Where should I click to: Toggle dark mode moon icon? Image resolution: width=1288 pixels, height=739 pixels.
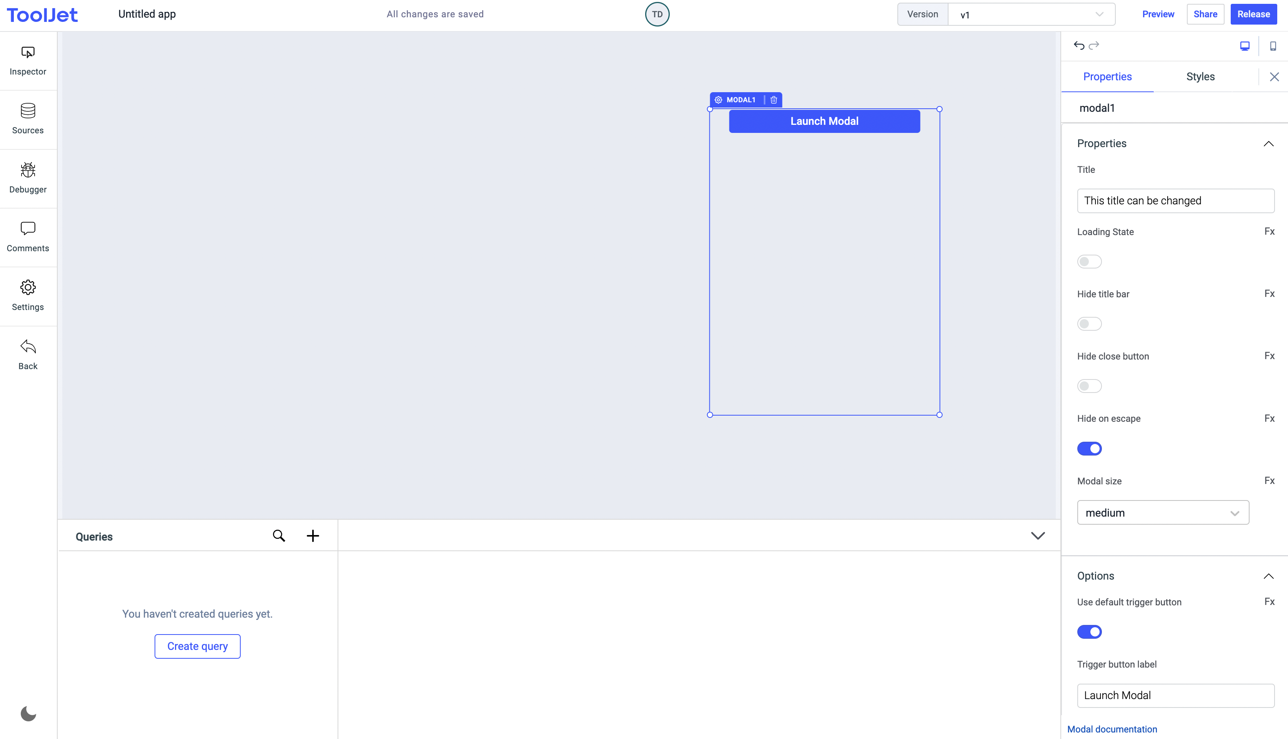[28, 714]
